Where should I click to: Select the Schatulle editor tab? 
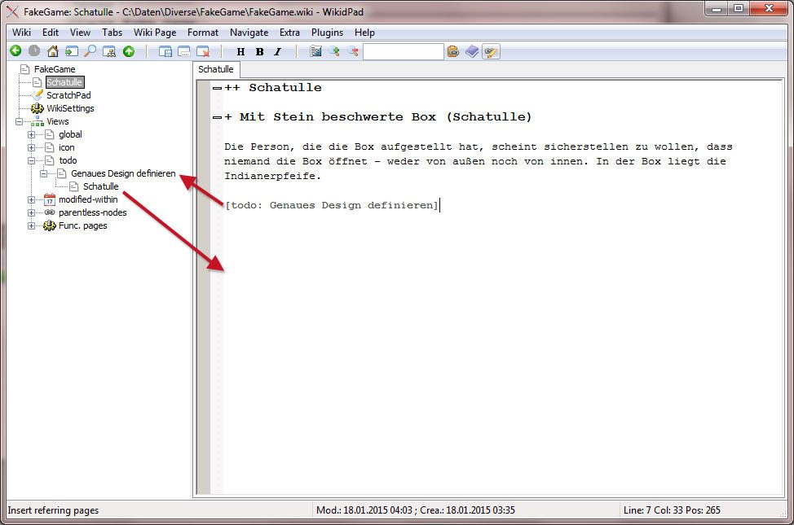pos(216,70)
